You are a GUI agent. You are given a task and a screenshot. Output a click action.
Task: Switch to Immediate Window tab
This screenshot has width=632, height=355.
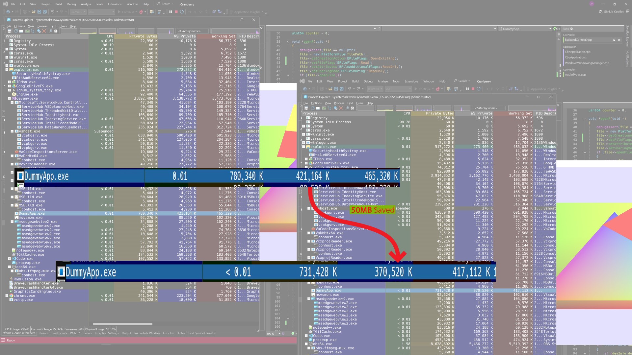[x=147, y=333]
